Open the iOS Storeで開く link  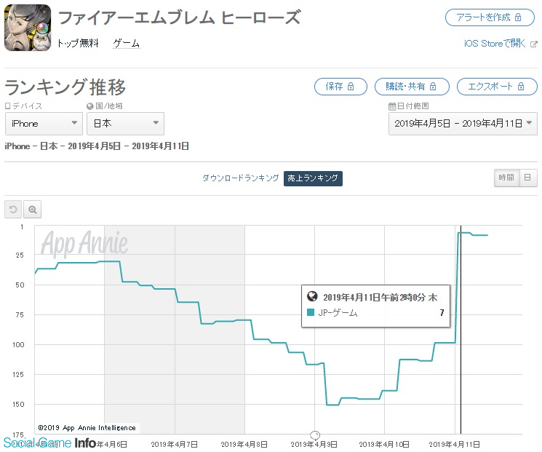tap(495, 44)
